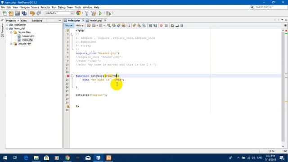Minimize the Projects panel group
Screen dimensions: 288x162
click(60, 21)
